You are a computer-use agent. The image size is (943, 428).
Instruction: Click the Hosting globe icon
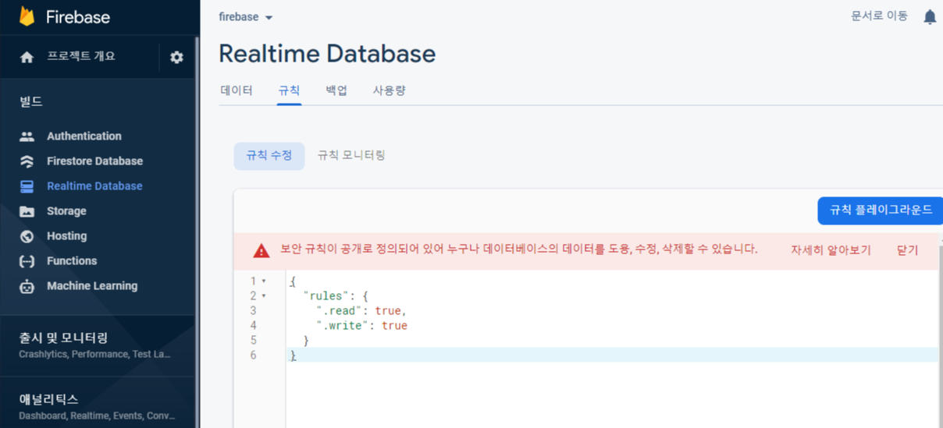click(27, 236)
